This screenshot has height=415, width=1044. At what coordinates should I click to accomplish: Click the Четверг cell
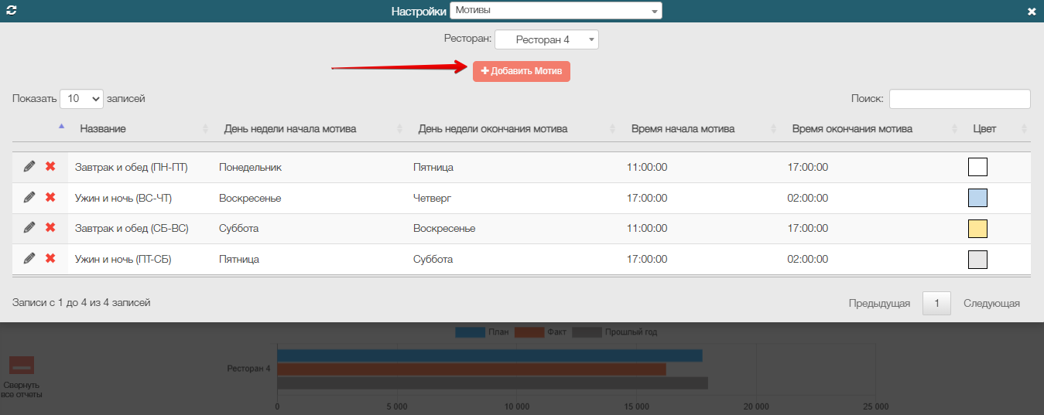[432, 198]
